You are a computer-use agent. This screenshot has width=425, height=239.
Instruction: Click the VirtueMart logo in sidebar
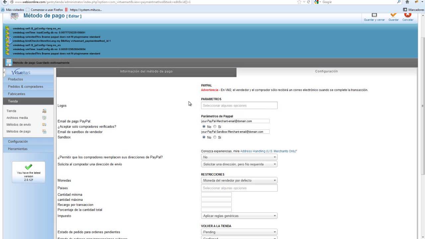pos(21,72)
